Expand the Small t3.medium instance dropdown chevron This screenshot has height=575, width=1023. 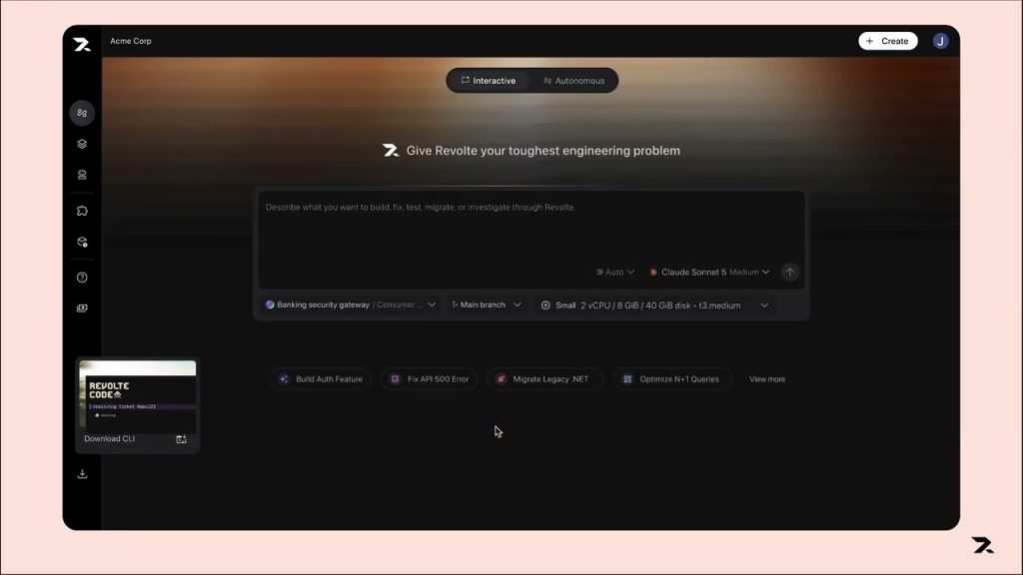764,305
